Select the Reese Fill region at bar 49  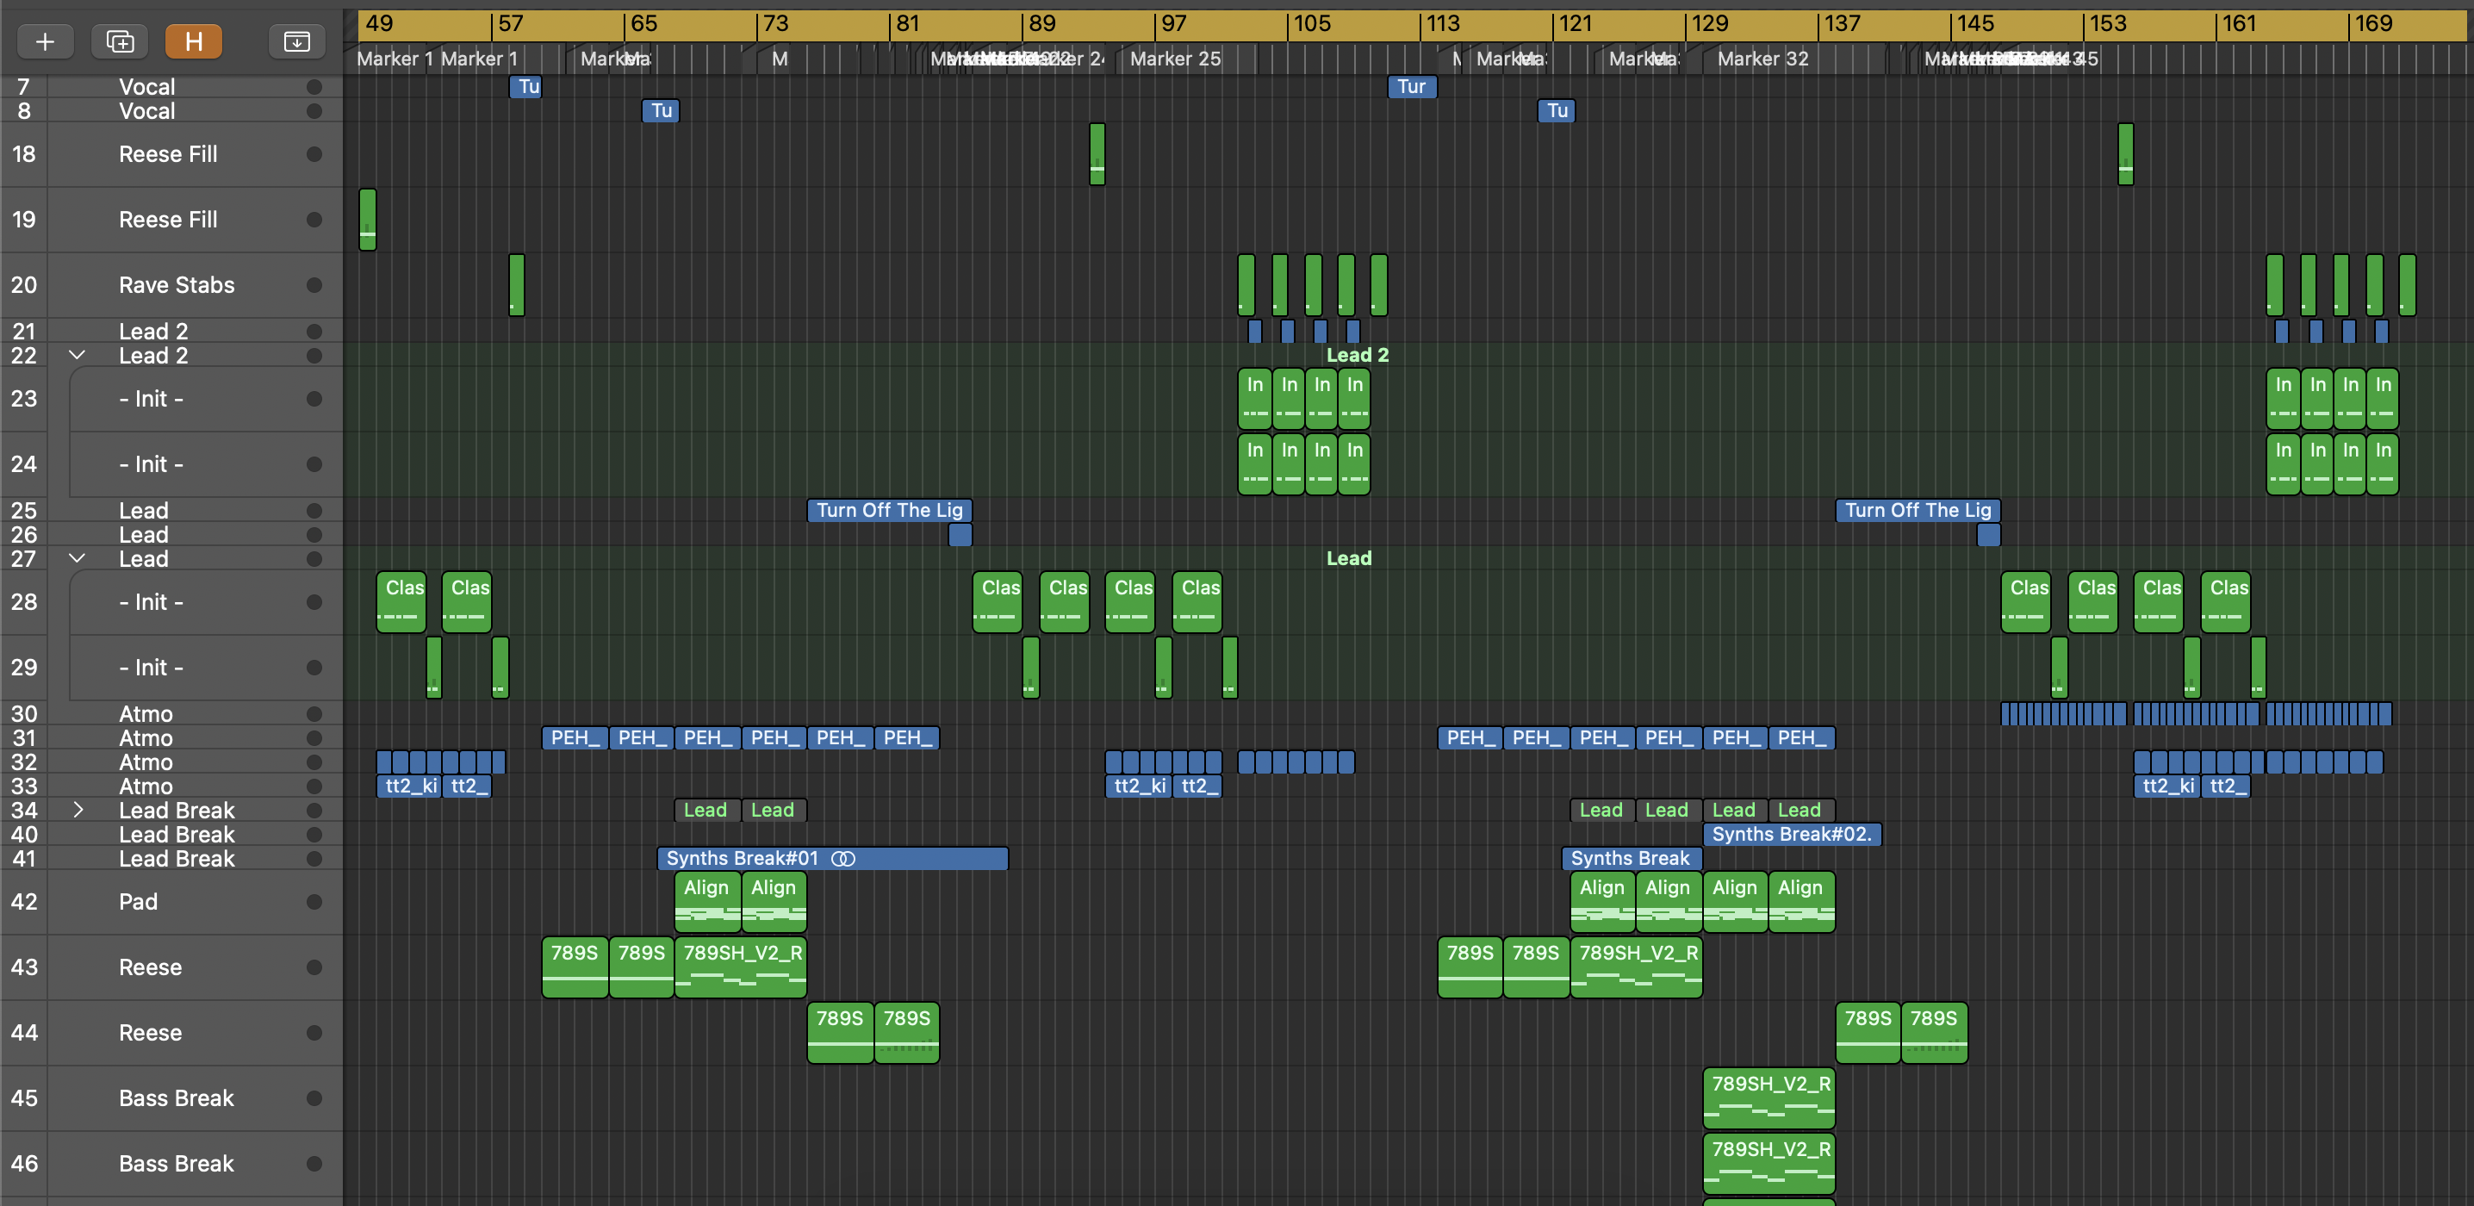click(x=368, y=220)
